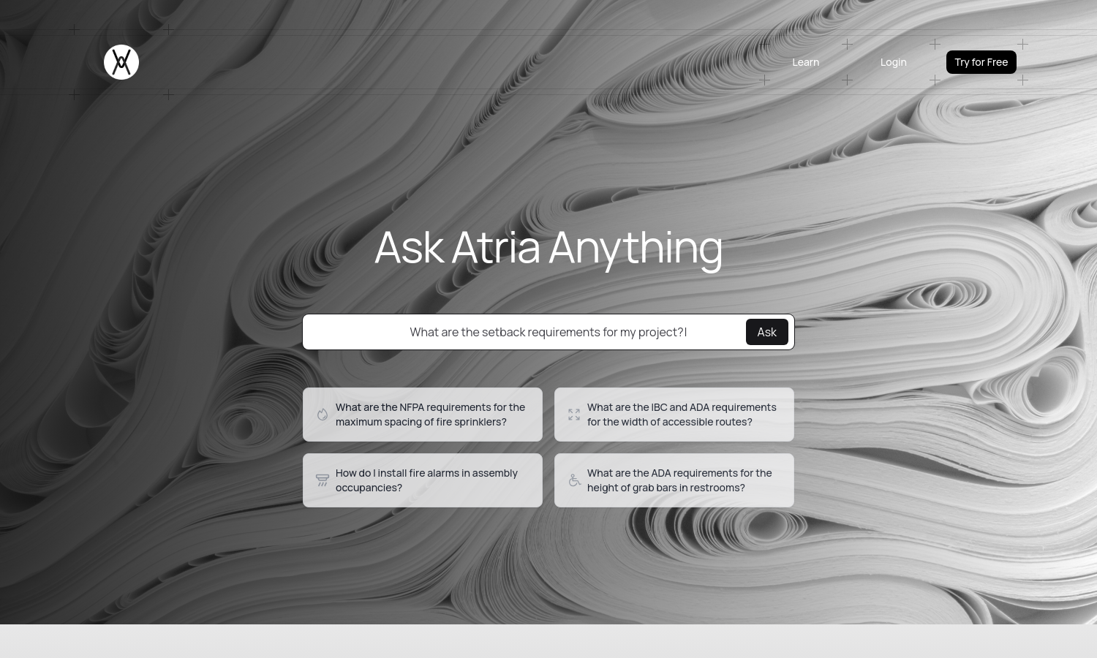Click the expand-arrows icon on the accessible routes card

point(574,415)
